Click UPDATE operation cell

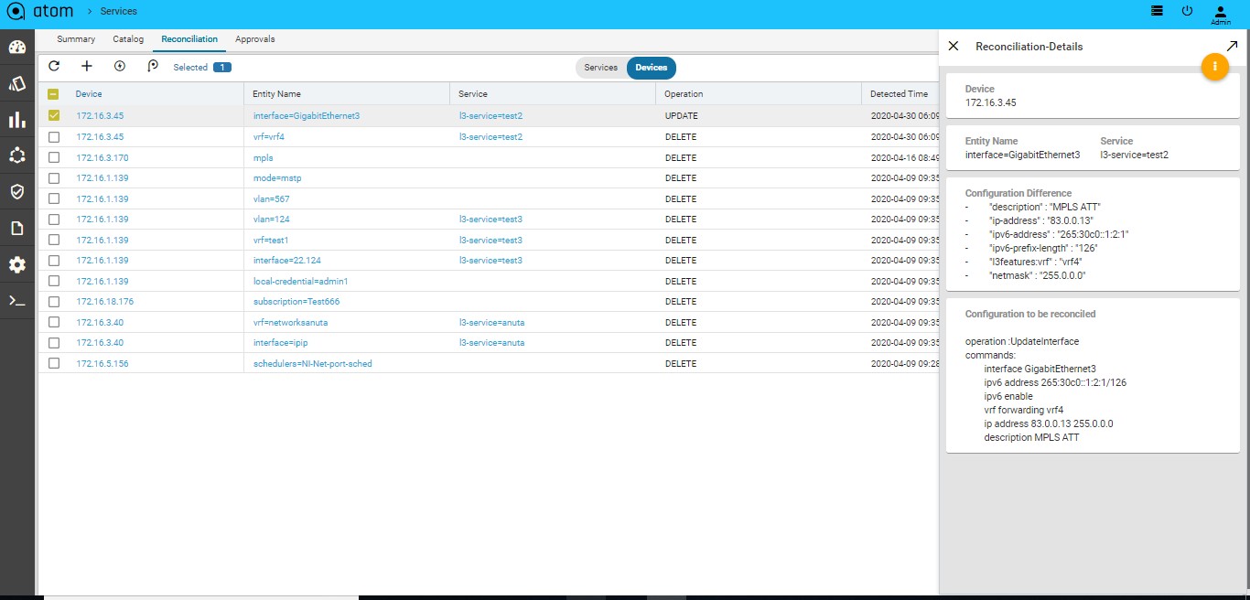click(682, 116)
